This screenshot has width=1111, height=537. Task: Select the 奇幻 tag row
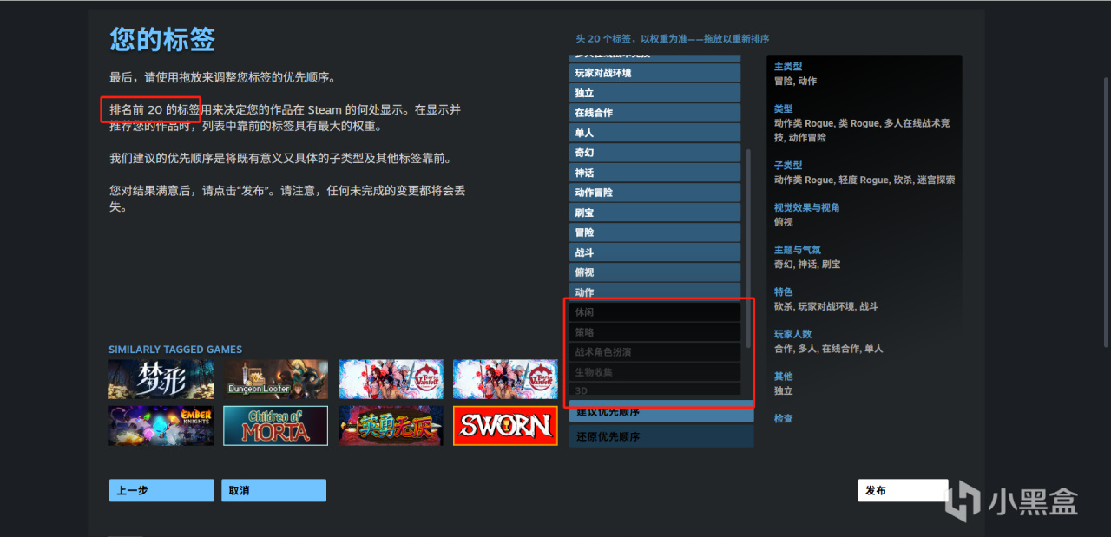pyautogui.click(x=654, y=153)
